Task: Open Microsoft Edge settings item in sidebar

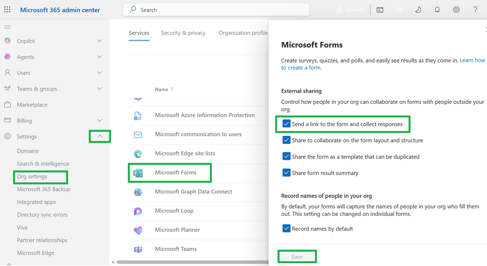Action: 35,253
